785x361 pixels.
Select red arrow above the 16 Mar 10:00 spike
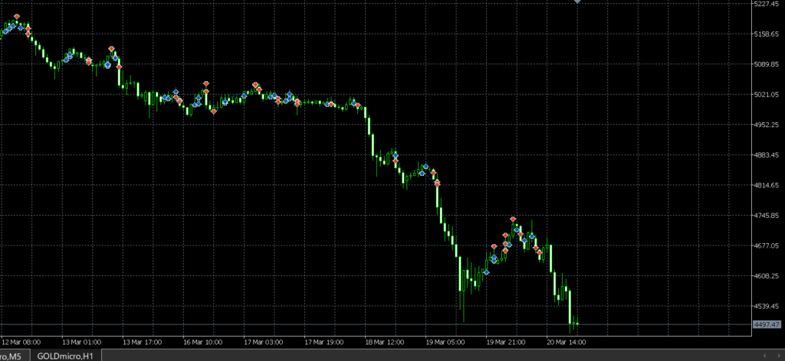point(205,83)
